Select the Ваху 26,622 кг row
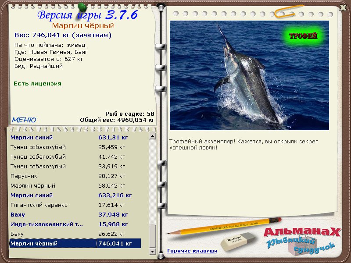 tap(75, 234)
